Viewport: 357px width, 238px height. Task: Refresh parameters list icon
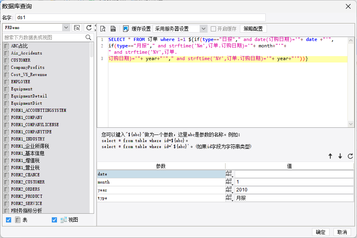point(350,156)
